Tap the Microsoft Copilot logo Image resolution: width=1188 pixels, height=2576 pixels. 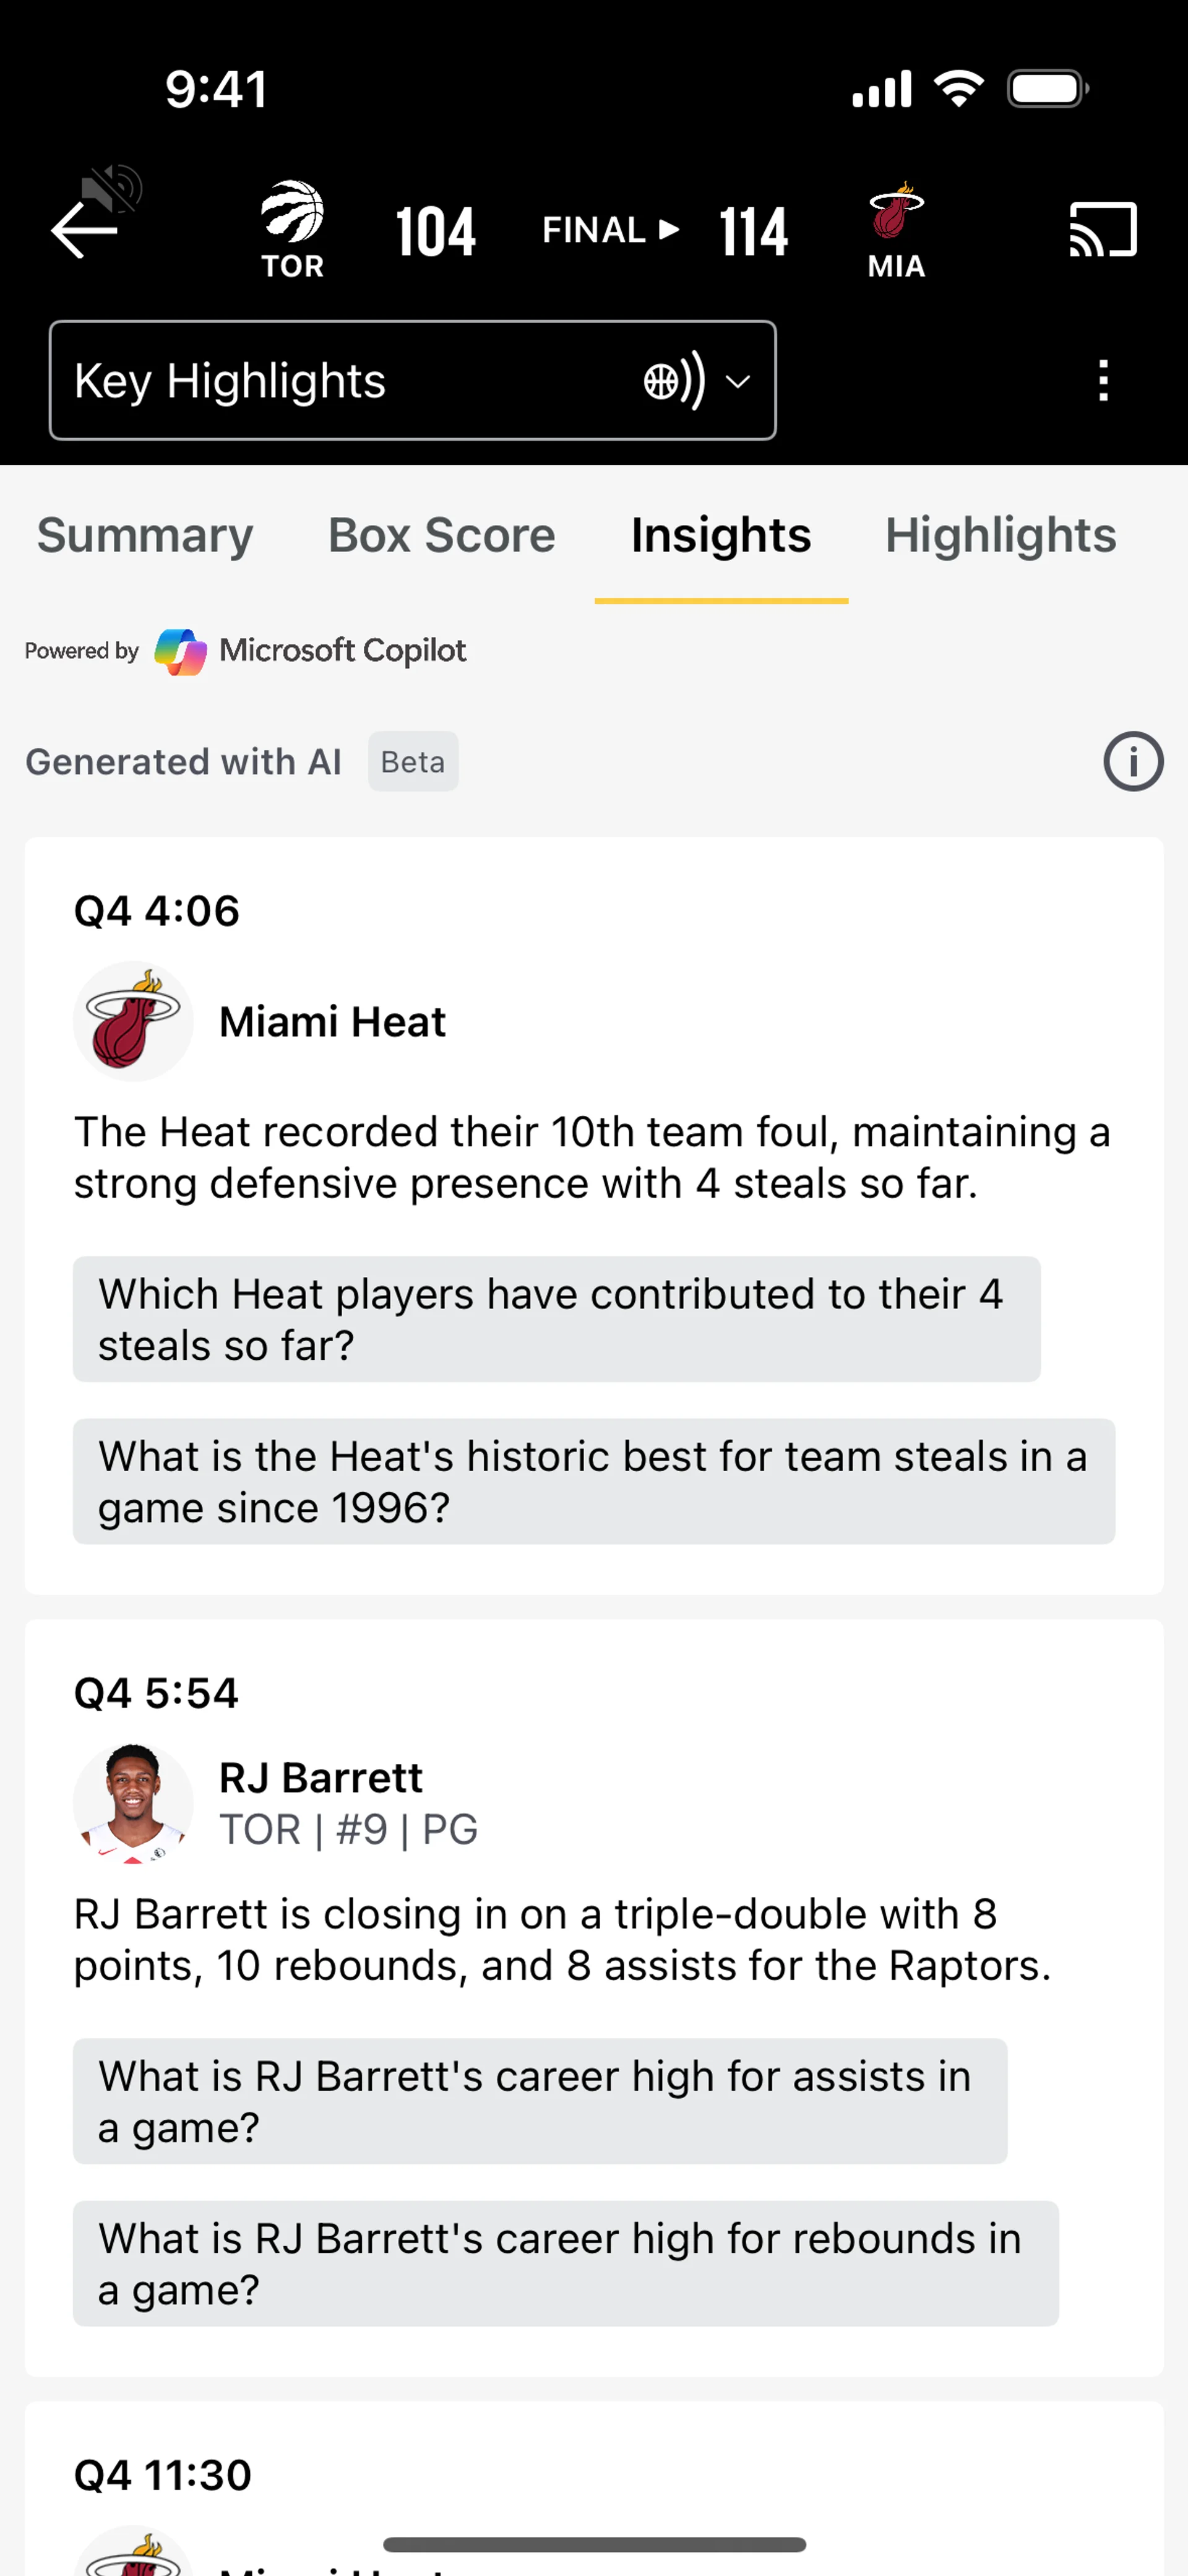(181, 651)
